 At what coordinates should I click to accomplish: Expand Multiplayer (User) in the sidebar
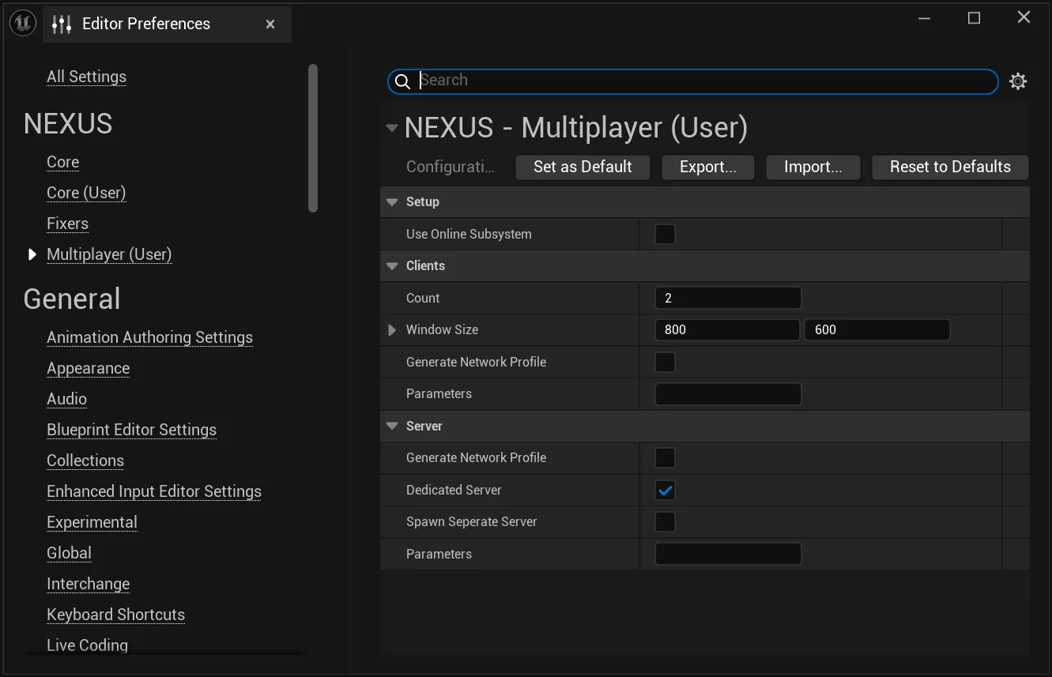click(32, 254)
